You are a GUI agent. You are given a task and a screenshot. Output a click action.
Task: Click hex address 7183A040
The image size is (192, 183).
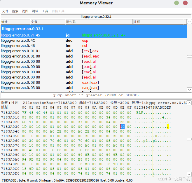[10, 131]
